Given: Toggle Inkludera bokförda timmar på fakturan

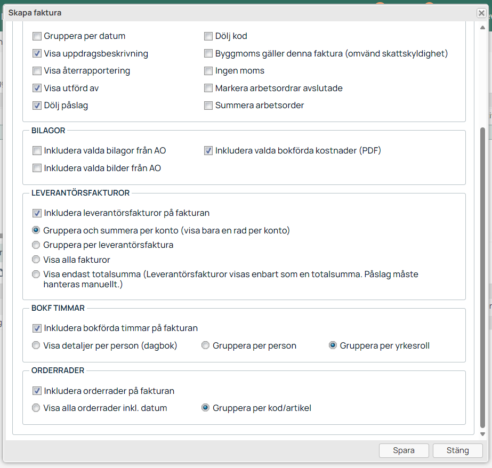Looking at the screenshot, I should coord(37,328).
